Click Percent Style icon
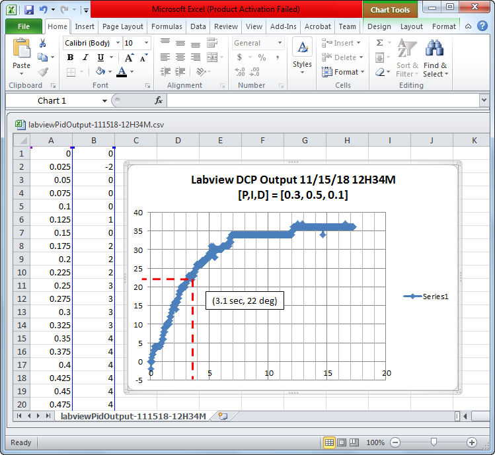 tap(262, 57)
